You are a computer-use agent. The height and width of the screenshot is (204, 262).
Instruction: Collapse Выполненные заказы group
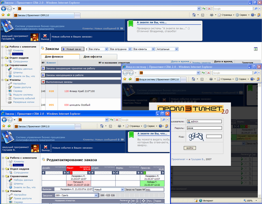pyautogui.click(x=43, y=82)
